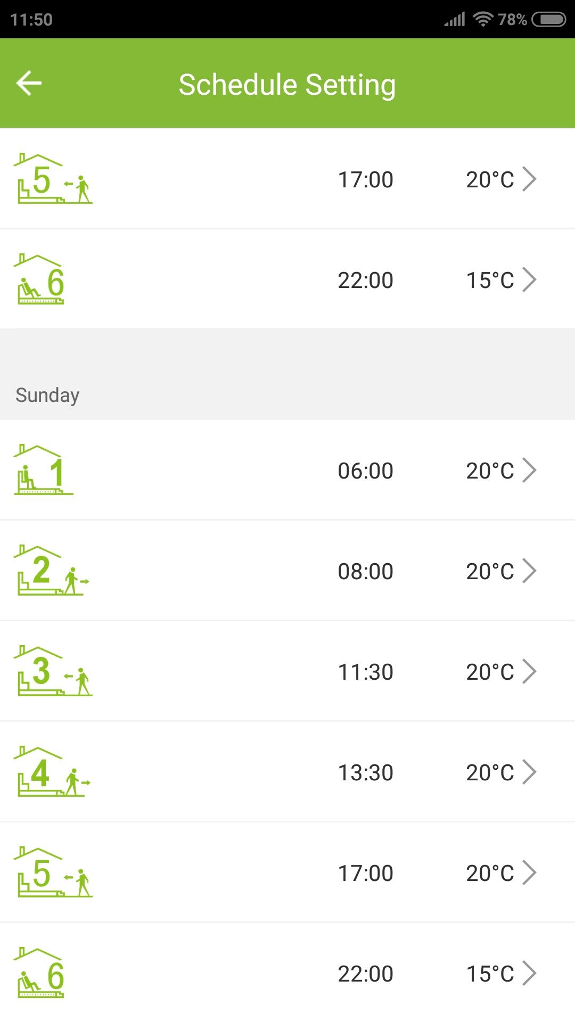Open Sunday 08:00 period chevron
Image resolution: width=575 pixels, height=1022 pixels.
529,571
